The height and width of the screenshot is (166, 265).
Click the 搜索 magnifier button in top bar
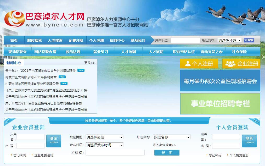[x=249, y=40]
